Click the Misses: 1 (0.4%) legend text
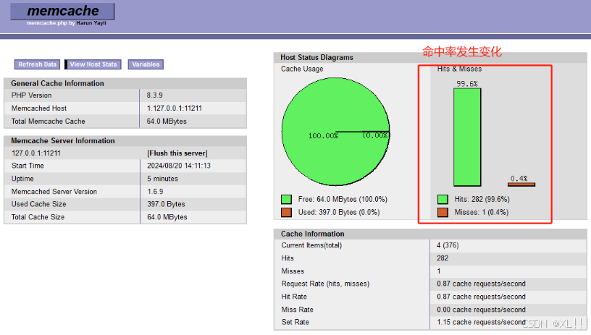The image size is (591, 335). click(x=482, y=212)
